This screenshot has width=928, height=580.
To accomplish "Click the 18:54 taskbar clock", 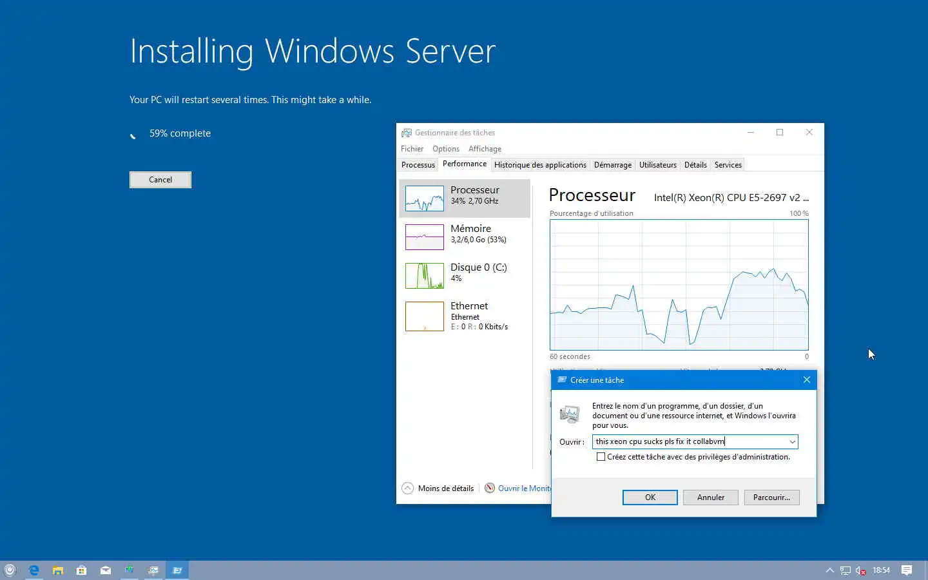I will point(881,570).
